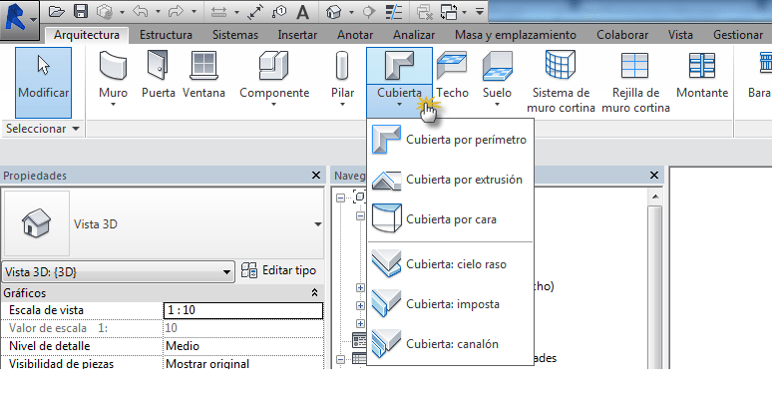Switch to the Colaborar ribbon tab
Viewport: 772px width, 394px height.
(622, 35)
